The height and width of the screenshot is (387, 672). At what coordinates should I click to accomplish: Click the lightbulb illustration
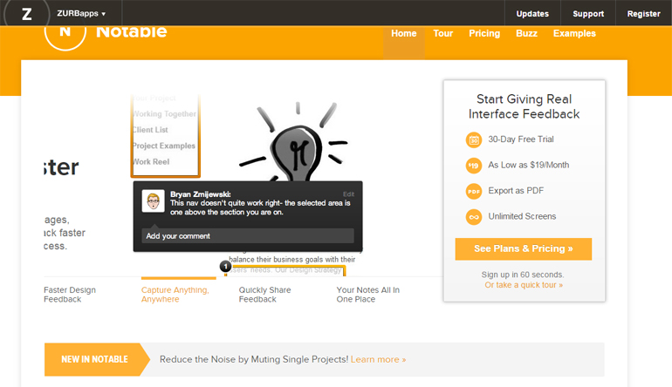[x=296, y=141]
